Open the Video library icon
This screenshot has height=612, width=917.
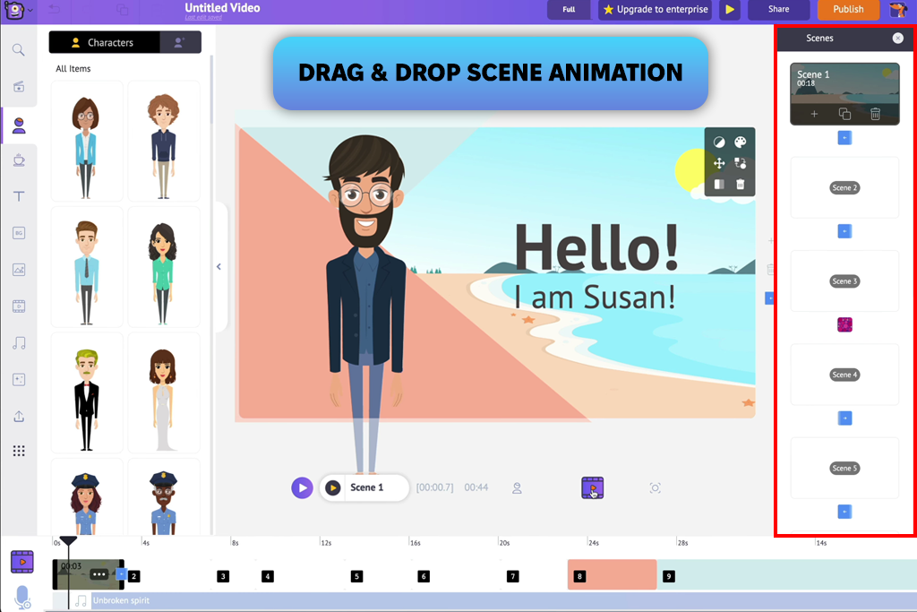pyautogui.click(x=19, y=306)
